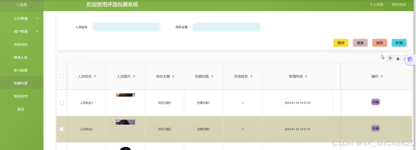The width and height of the screenshot is (416, 150).
Task: Click 退出 to log out
Action: (21, 109)
